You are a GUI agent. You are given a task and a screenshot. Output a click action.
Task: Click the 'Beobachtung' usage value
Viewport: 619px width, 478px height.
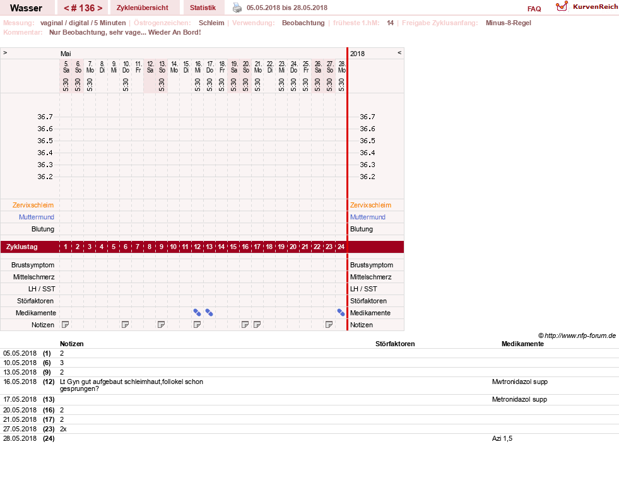303,23
